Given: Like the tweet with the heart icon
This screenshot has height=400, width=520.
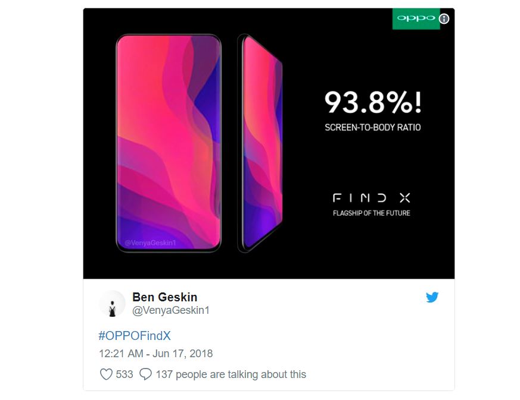Looking at the screenshot, I should [106, 374].
